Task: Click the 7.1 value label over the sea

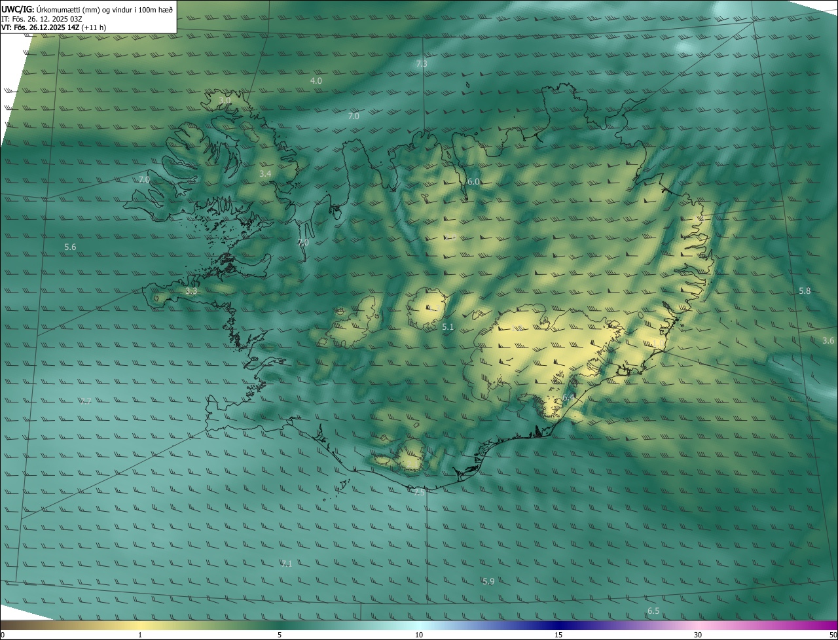Action: click(286, 563)
